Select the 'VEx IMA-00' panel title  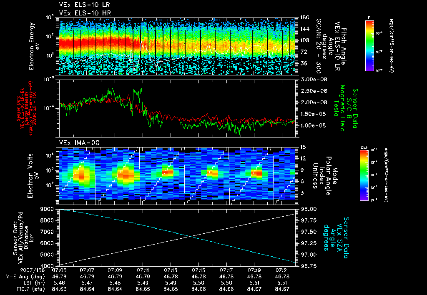pos(79,142)
